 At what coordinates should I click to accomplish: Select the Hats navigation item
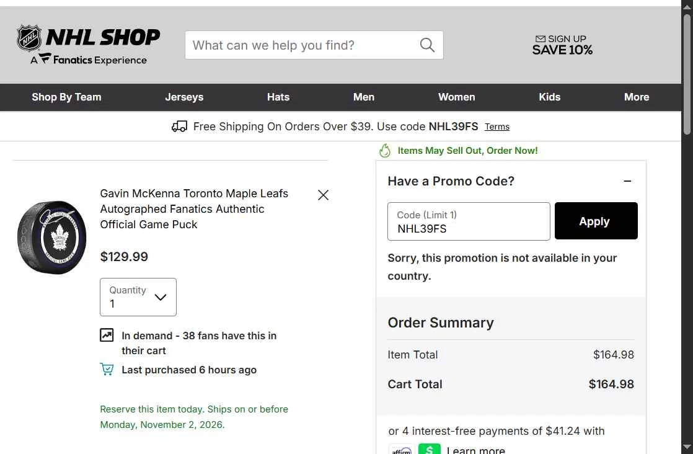(x=278, y=97)
